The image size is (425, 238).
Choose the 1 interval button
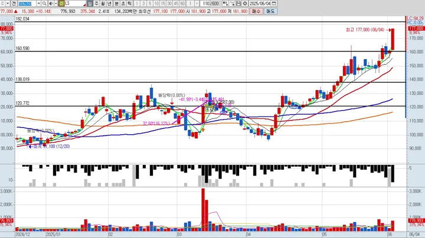137,4
